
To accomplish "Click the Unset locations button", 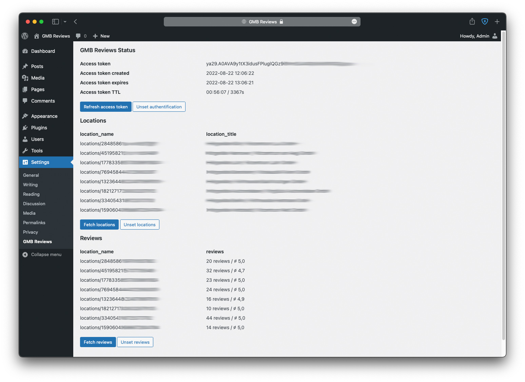I will [139, 225].
